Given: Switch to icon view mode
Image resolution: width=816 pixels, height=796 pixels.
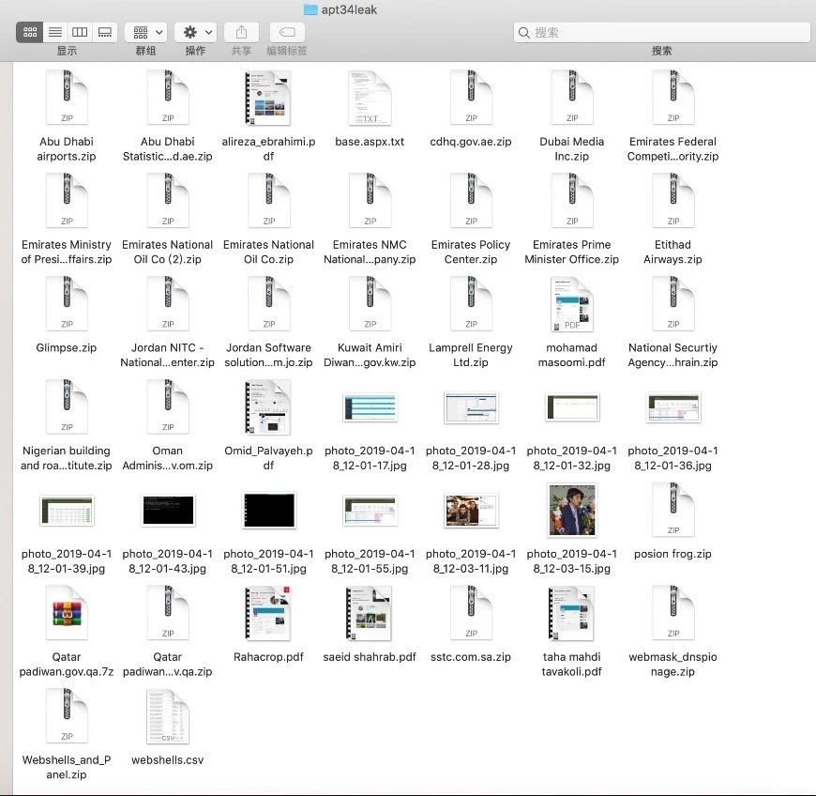Looking at the screenshot, I should tap(30, 32).
